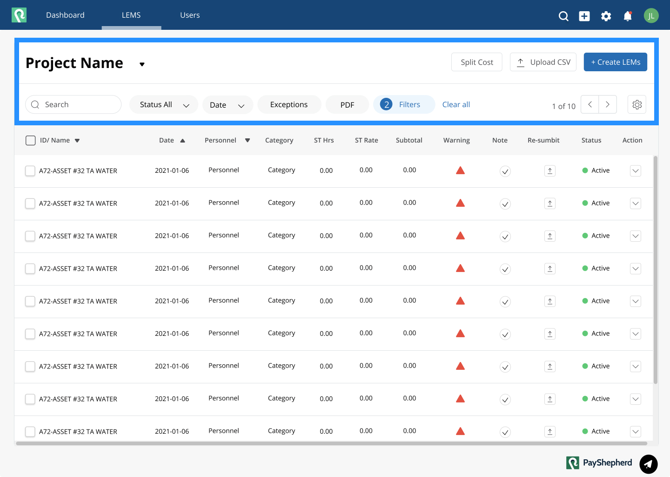Viewport: 670px width, 477px height.
Task: Tick the checkbox in the first table row
Action: [x=30, y=171]
